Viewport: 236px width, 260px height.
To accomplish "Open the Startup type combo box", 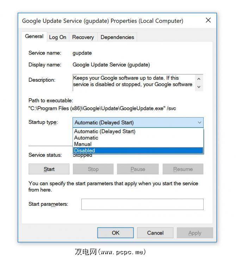I will 138,123.
